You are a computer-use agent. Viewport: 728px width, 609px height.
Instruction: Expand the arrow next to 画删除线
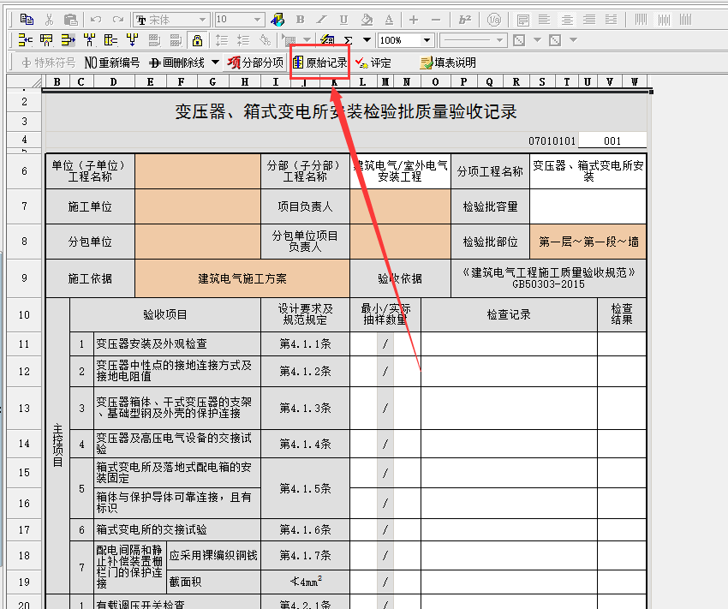point(215,63)
